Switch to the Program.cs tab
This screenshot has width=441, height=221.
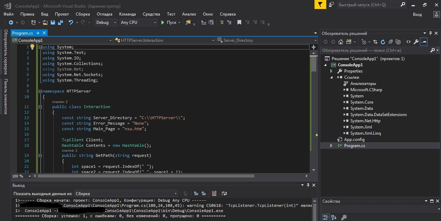[22, 33]
